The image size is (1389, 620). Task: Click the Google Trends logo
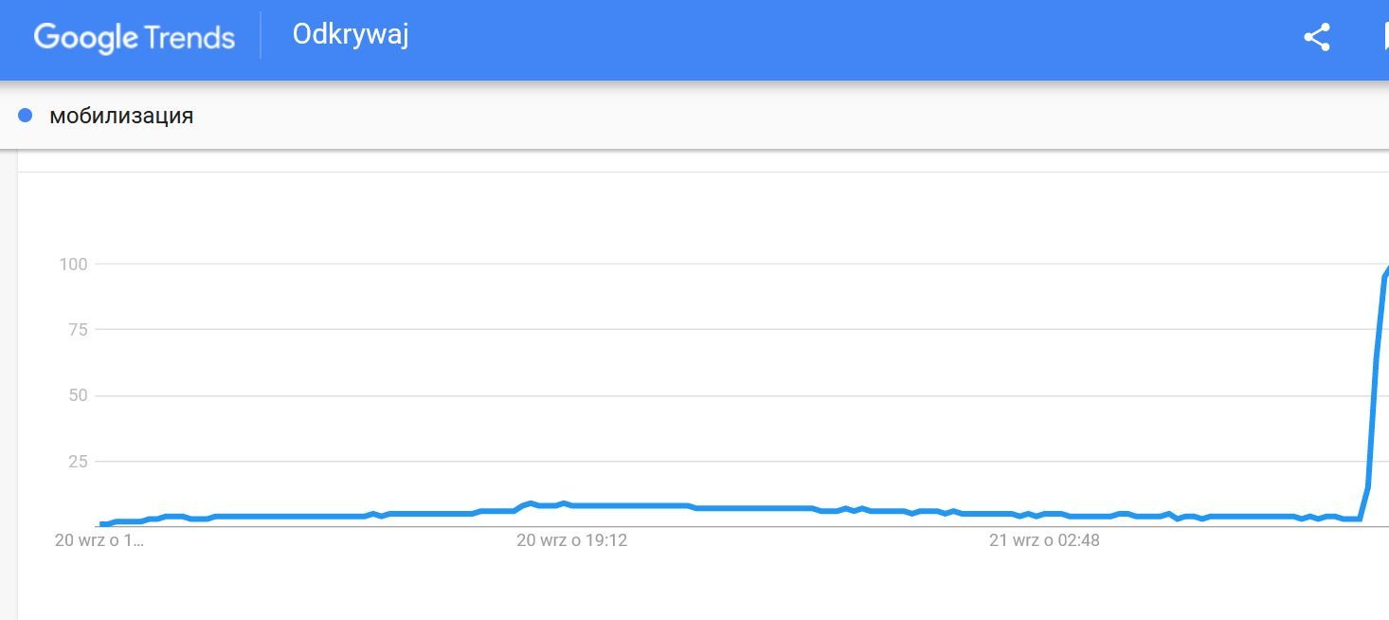133,36
